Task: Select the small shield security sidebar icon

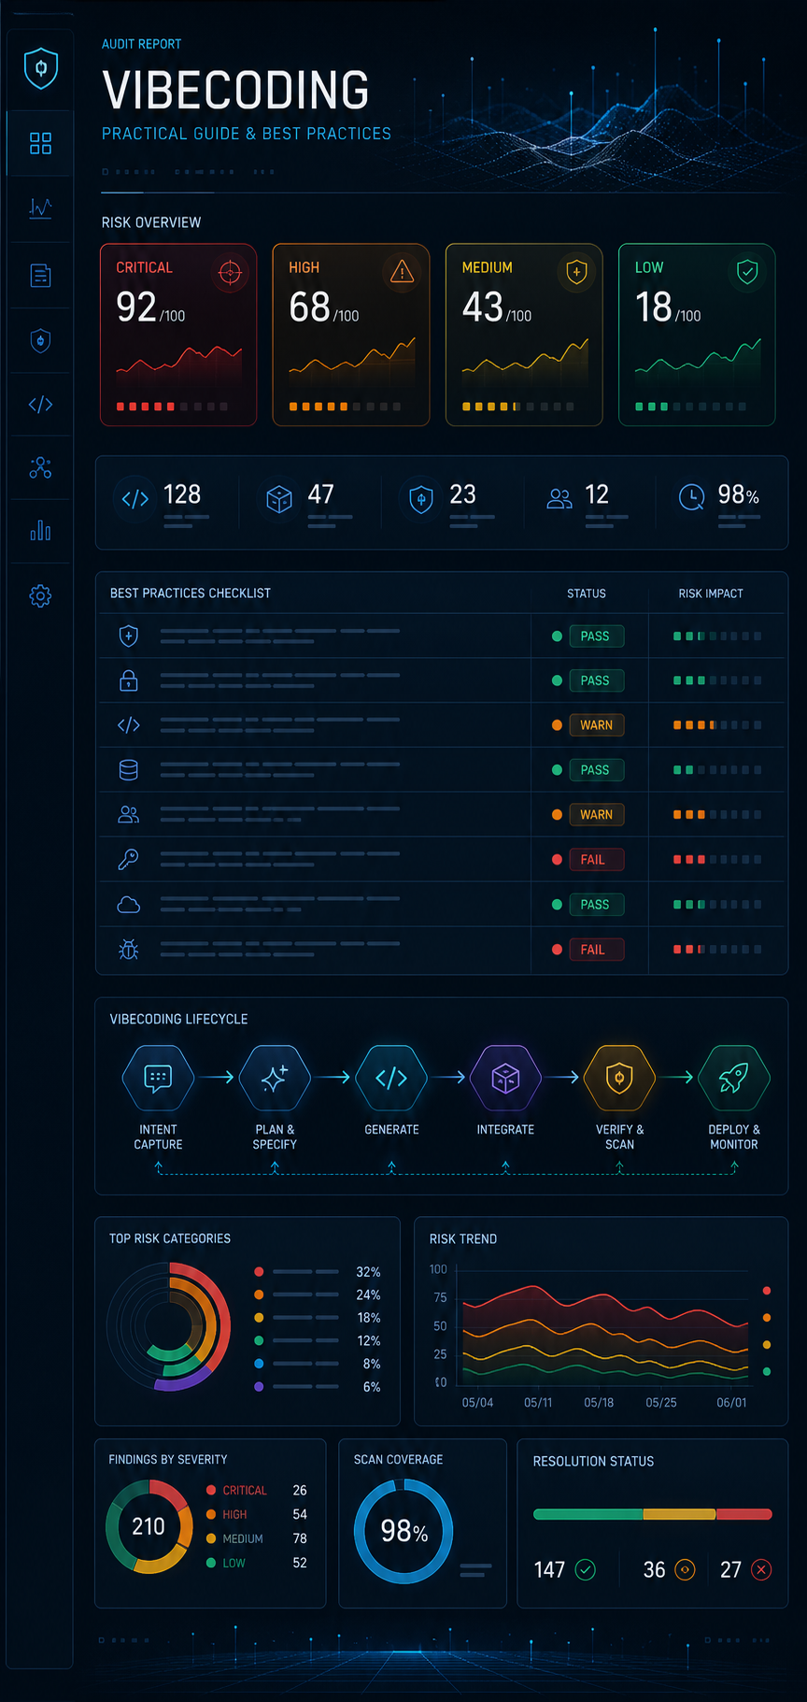Action: click(x=40, y=340)
